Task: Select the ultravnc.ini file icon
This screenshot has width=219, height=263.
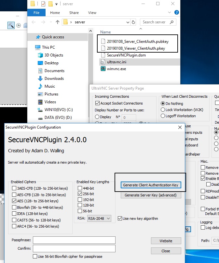Action: point(103,62)
